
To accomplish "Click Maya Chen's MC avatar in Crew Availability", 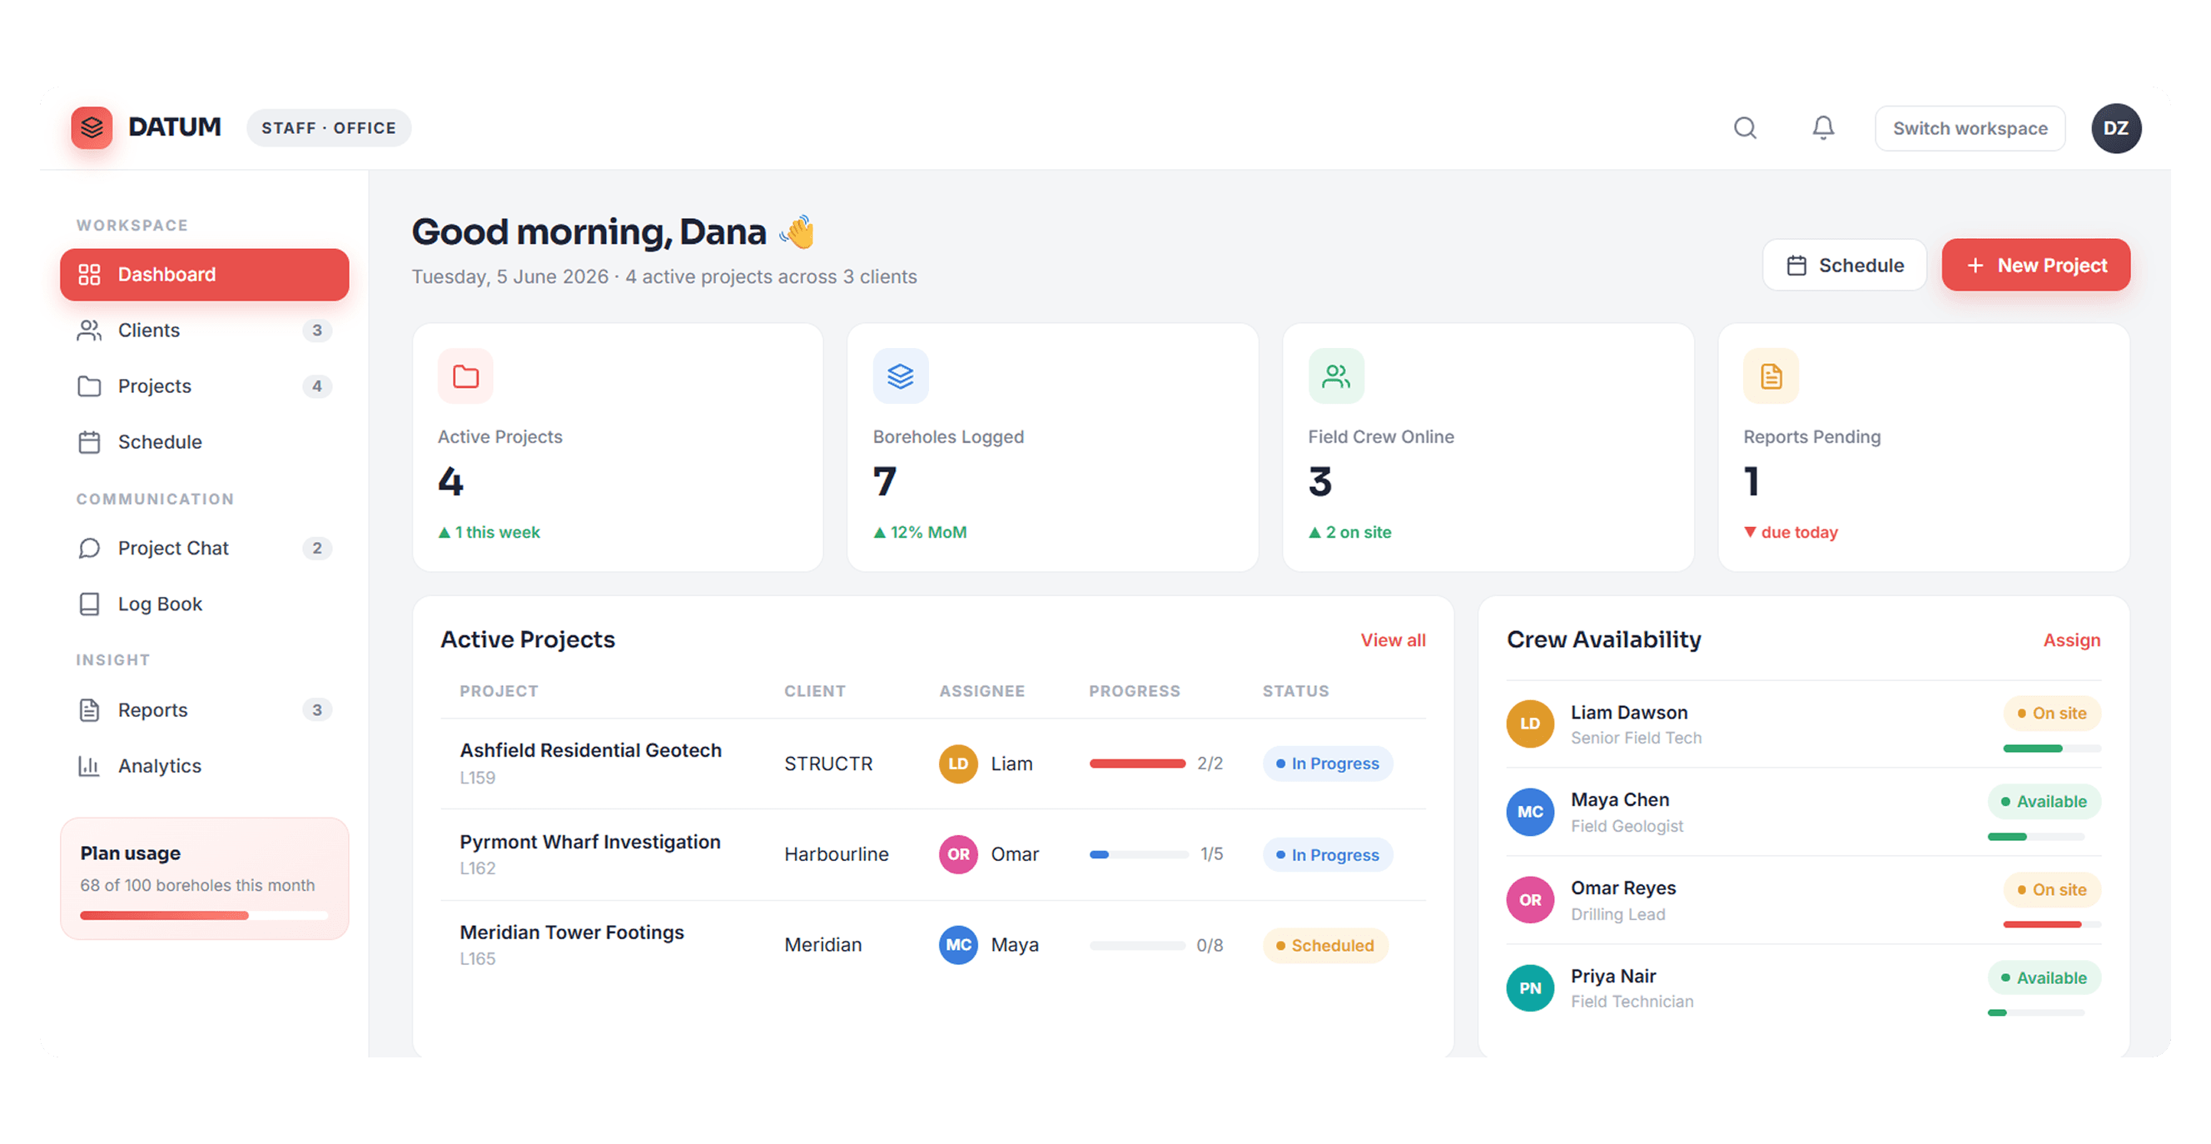I will [x=1529, y=812].
